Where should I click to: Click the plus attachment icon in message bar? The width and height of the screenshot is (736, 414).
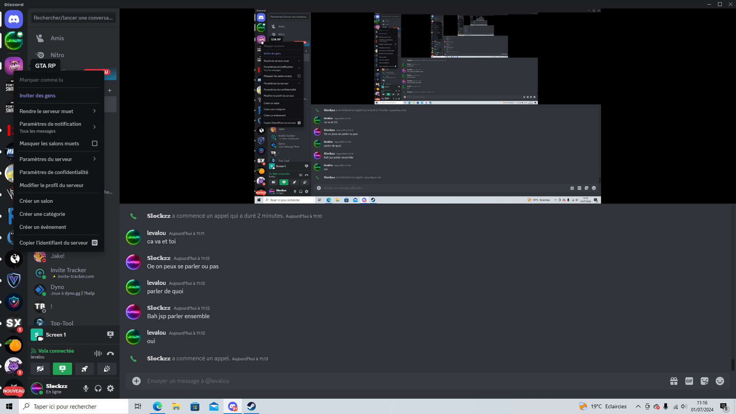[136, 381]
